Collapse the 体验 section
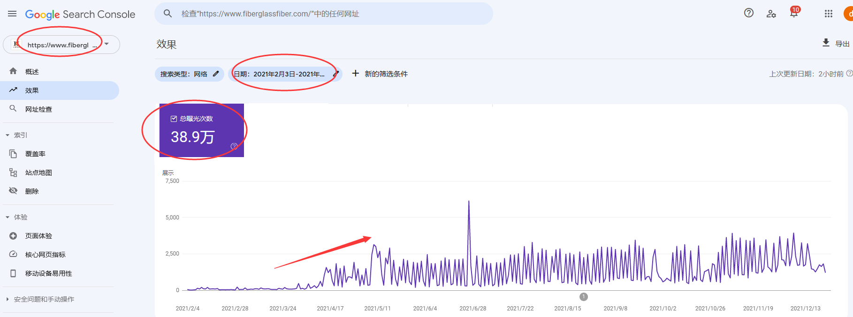The image size is (853, 317). pyautogui.click(x=8, y=217)
